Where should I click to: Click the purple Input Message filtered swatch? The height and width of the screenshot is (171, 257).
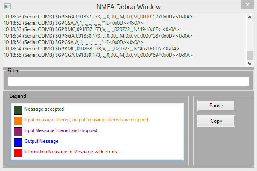pos(18,132)
